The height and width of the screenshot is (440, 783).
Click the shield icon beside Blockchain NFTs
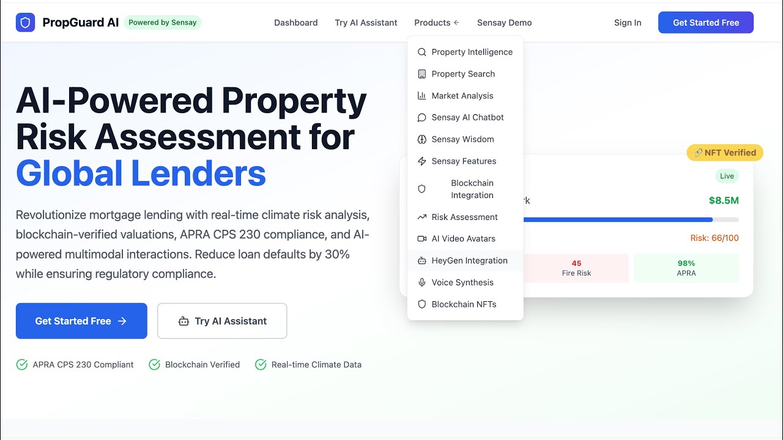click(x=421, y=304)
